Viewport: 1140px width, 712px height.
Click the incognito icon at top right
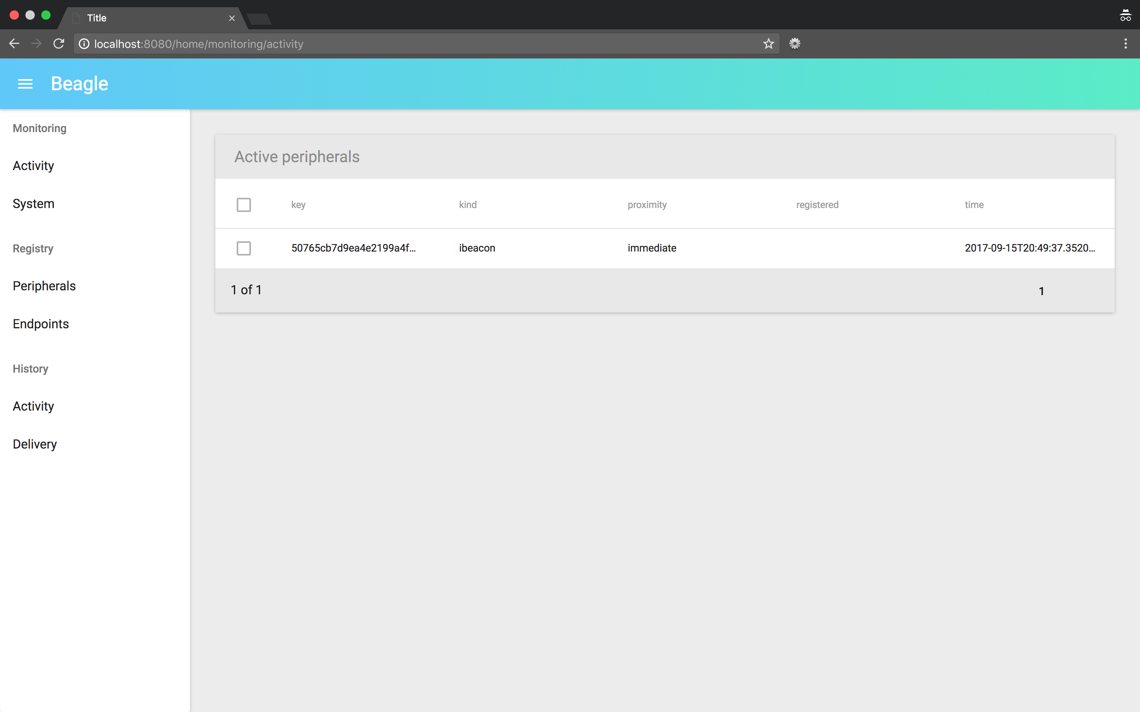pos(1125,16)
